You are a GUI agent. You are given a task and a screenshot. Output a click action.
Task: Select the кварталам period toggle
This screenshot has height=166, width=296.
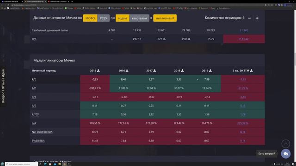pos(139,18)
